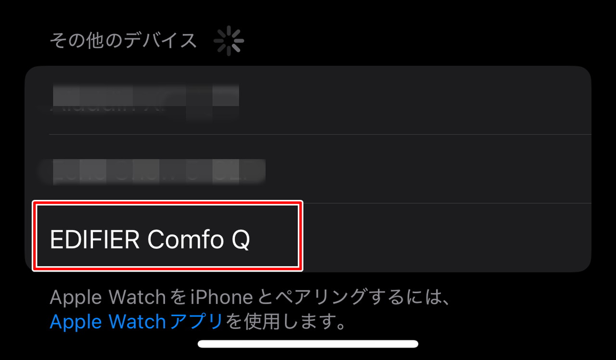The width and height of the screenshot is (616, 360).
Task: Select the EDIFIER Comfo Q device
Action: click(308, 237)
